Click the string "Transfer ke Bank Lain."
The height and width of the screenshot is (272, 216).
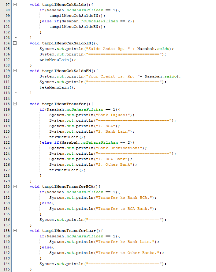click(x=125, y=242)
